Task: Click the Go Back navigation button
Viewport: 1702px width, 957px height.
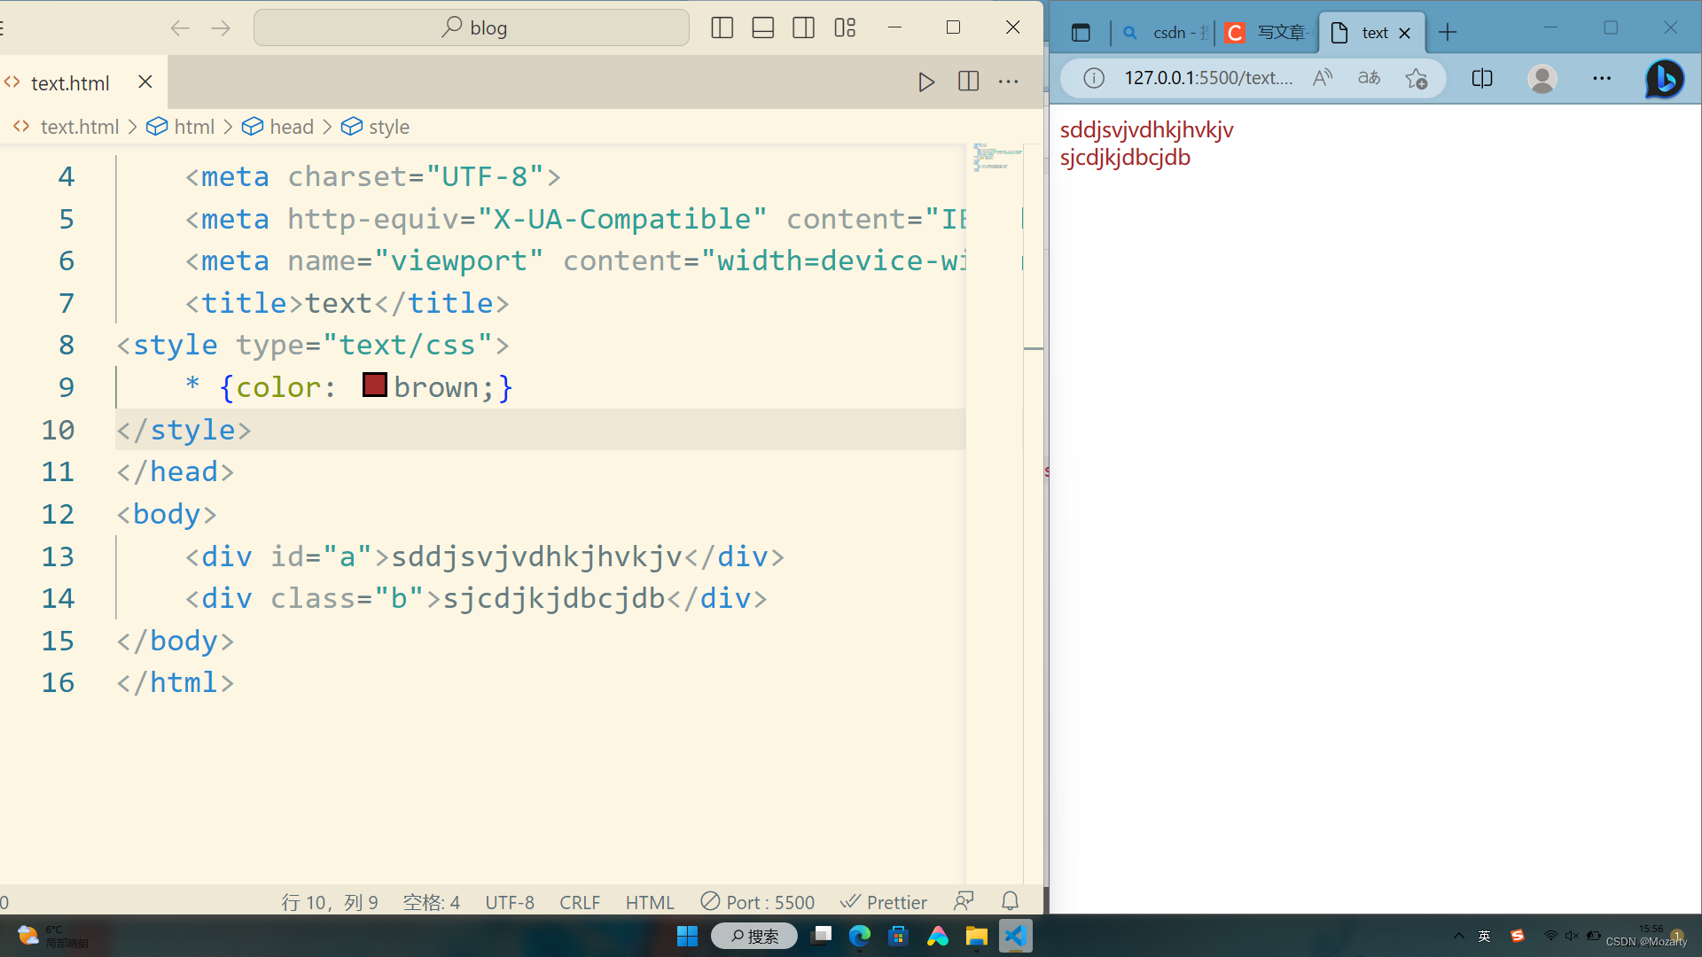Action: click(179, 27)
